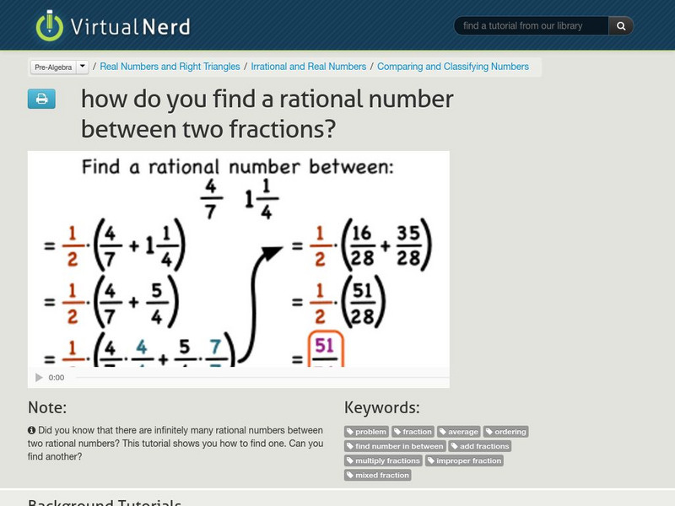Click the tag icon on the ordering keyword

point(491,430)
